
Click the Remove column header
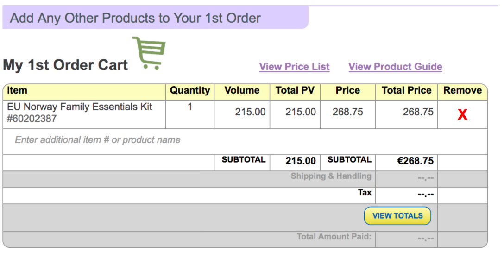462,91
